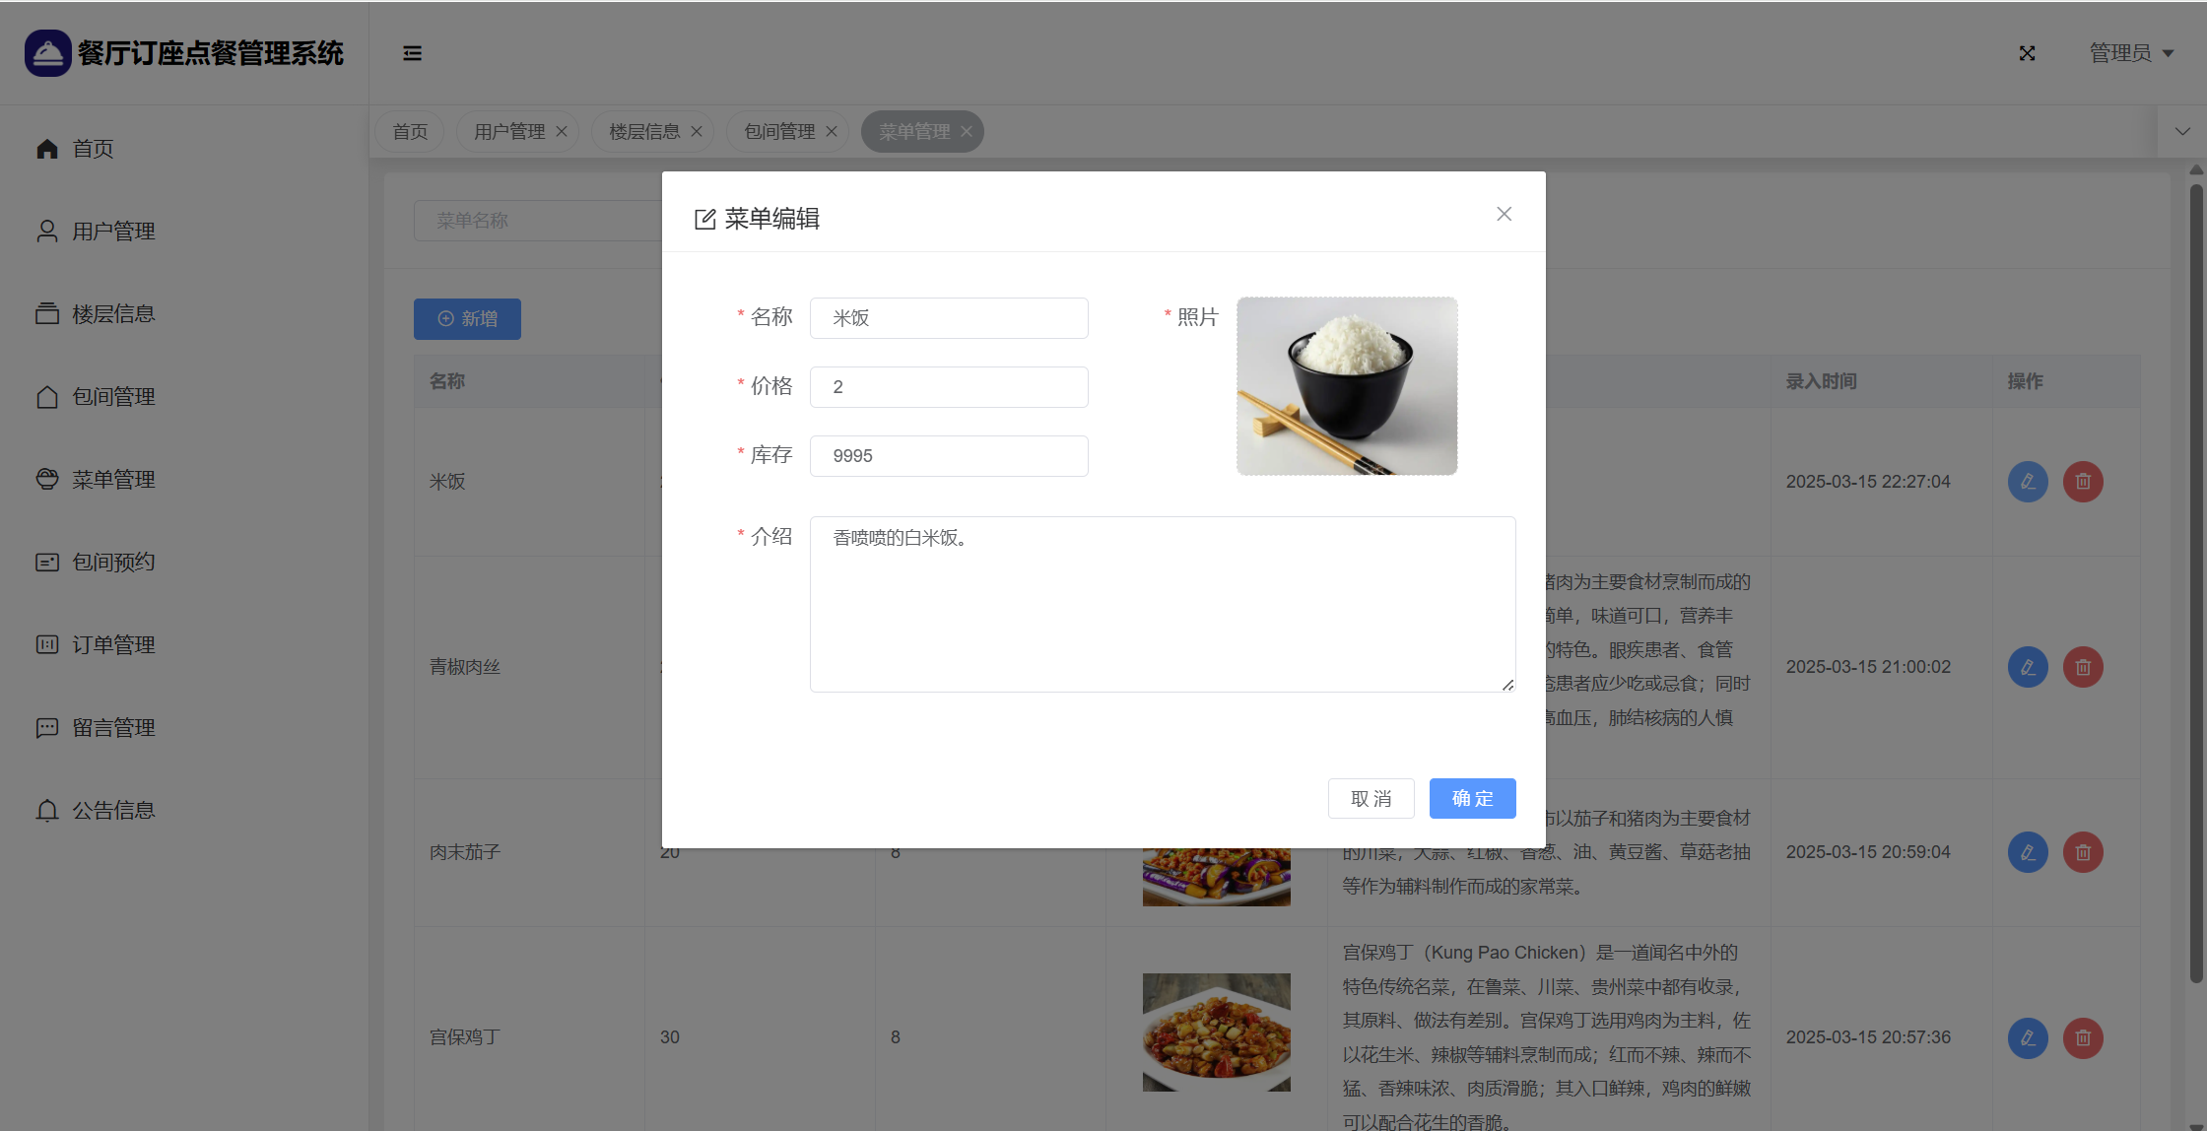The height and width of the screenshot is (1131, 2207).
Task: Close the 菜单编辑 dialog with X icon
Action: 1504,214
